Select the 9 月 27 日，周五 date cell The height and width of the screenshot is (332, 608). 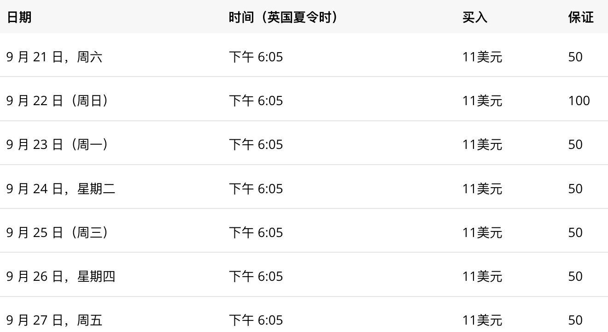point(54,320)
